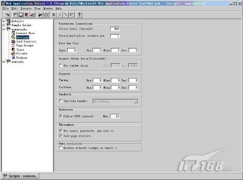
Task: Open the Scripts menu
Action: click(26, 8)
